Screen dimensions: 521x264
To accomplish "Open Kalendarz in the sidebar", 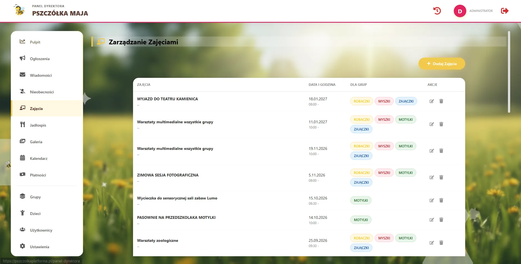I will pyautogui.click(x=47, y=158).
